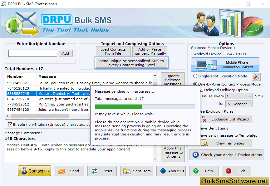Reset the form using Reset button
270x186 pixels.
102,171
